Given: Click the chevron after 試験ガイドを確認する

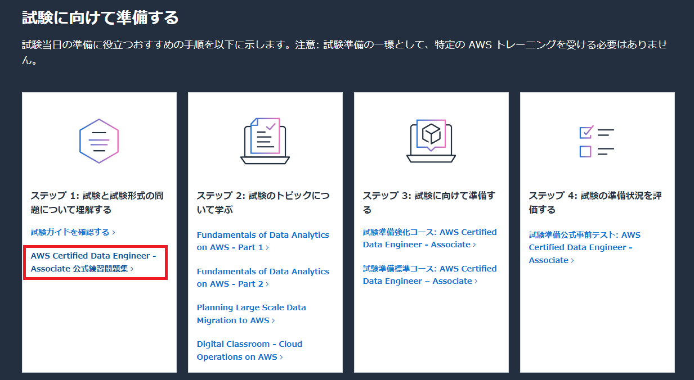Looking at the screenshot, I should [x=114, y=232].
